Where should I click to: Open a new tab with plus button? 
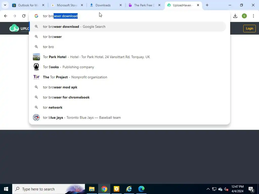pos(207,5)
